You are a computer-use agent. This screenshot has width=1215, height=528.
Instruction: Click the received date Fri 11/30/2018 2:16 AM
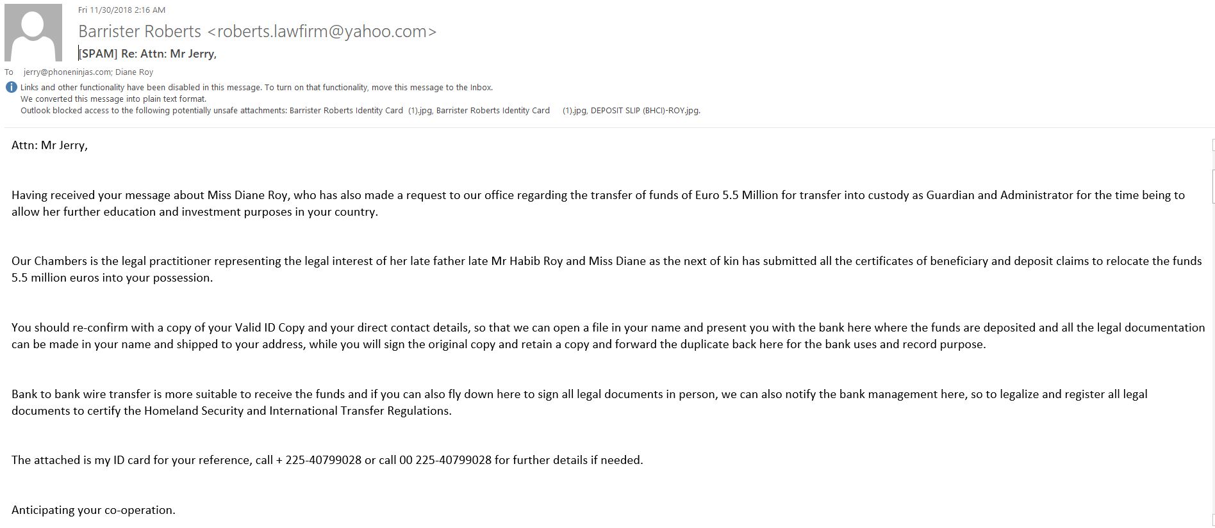click(x=122, y=10)
